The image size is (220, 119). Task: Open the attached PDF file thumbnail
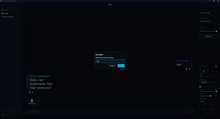[32, 101]
